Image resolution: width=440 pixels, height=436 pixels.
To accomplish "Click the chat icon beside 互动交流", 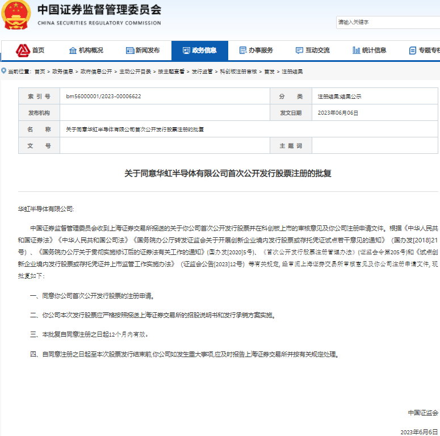I will click(x=299, y=51).
